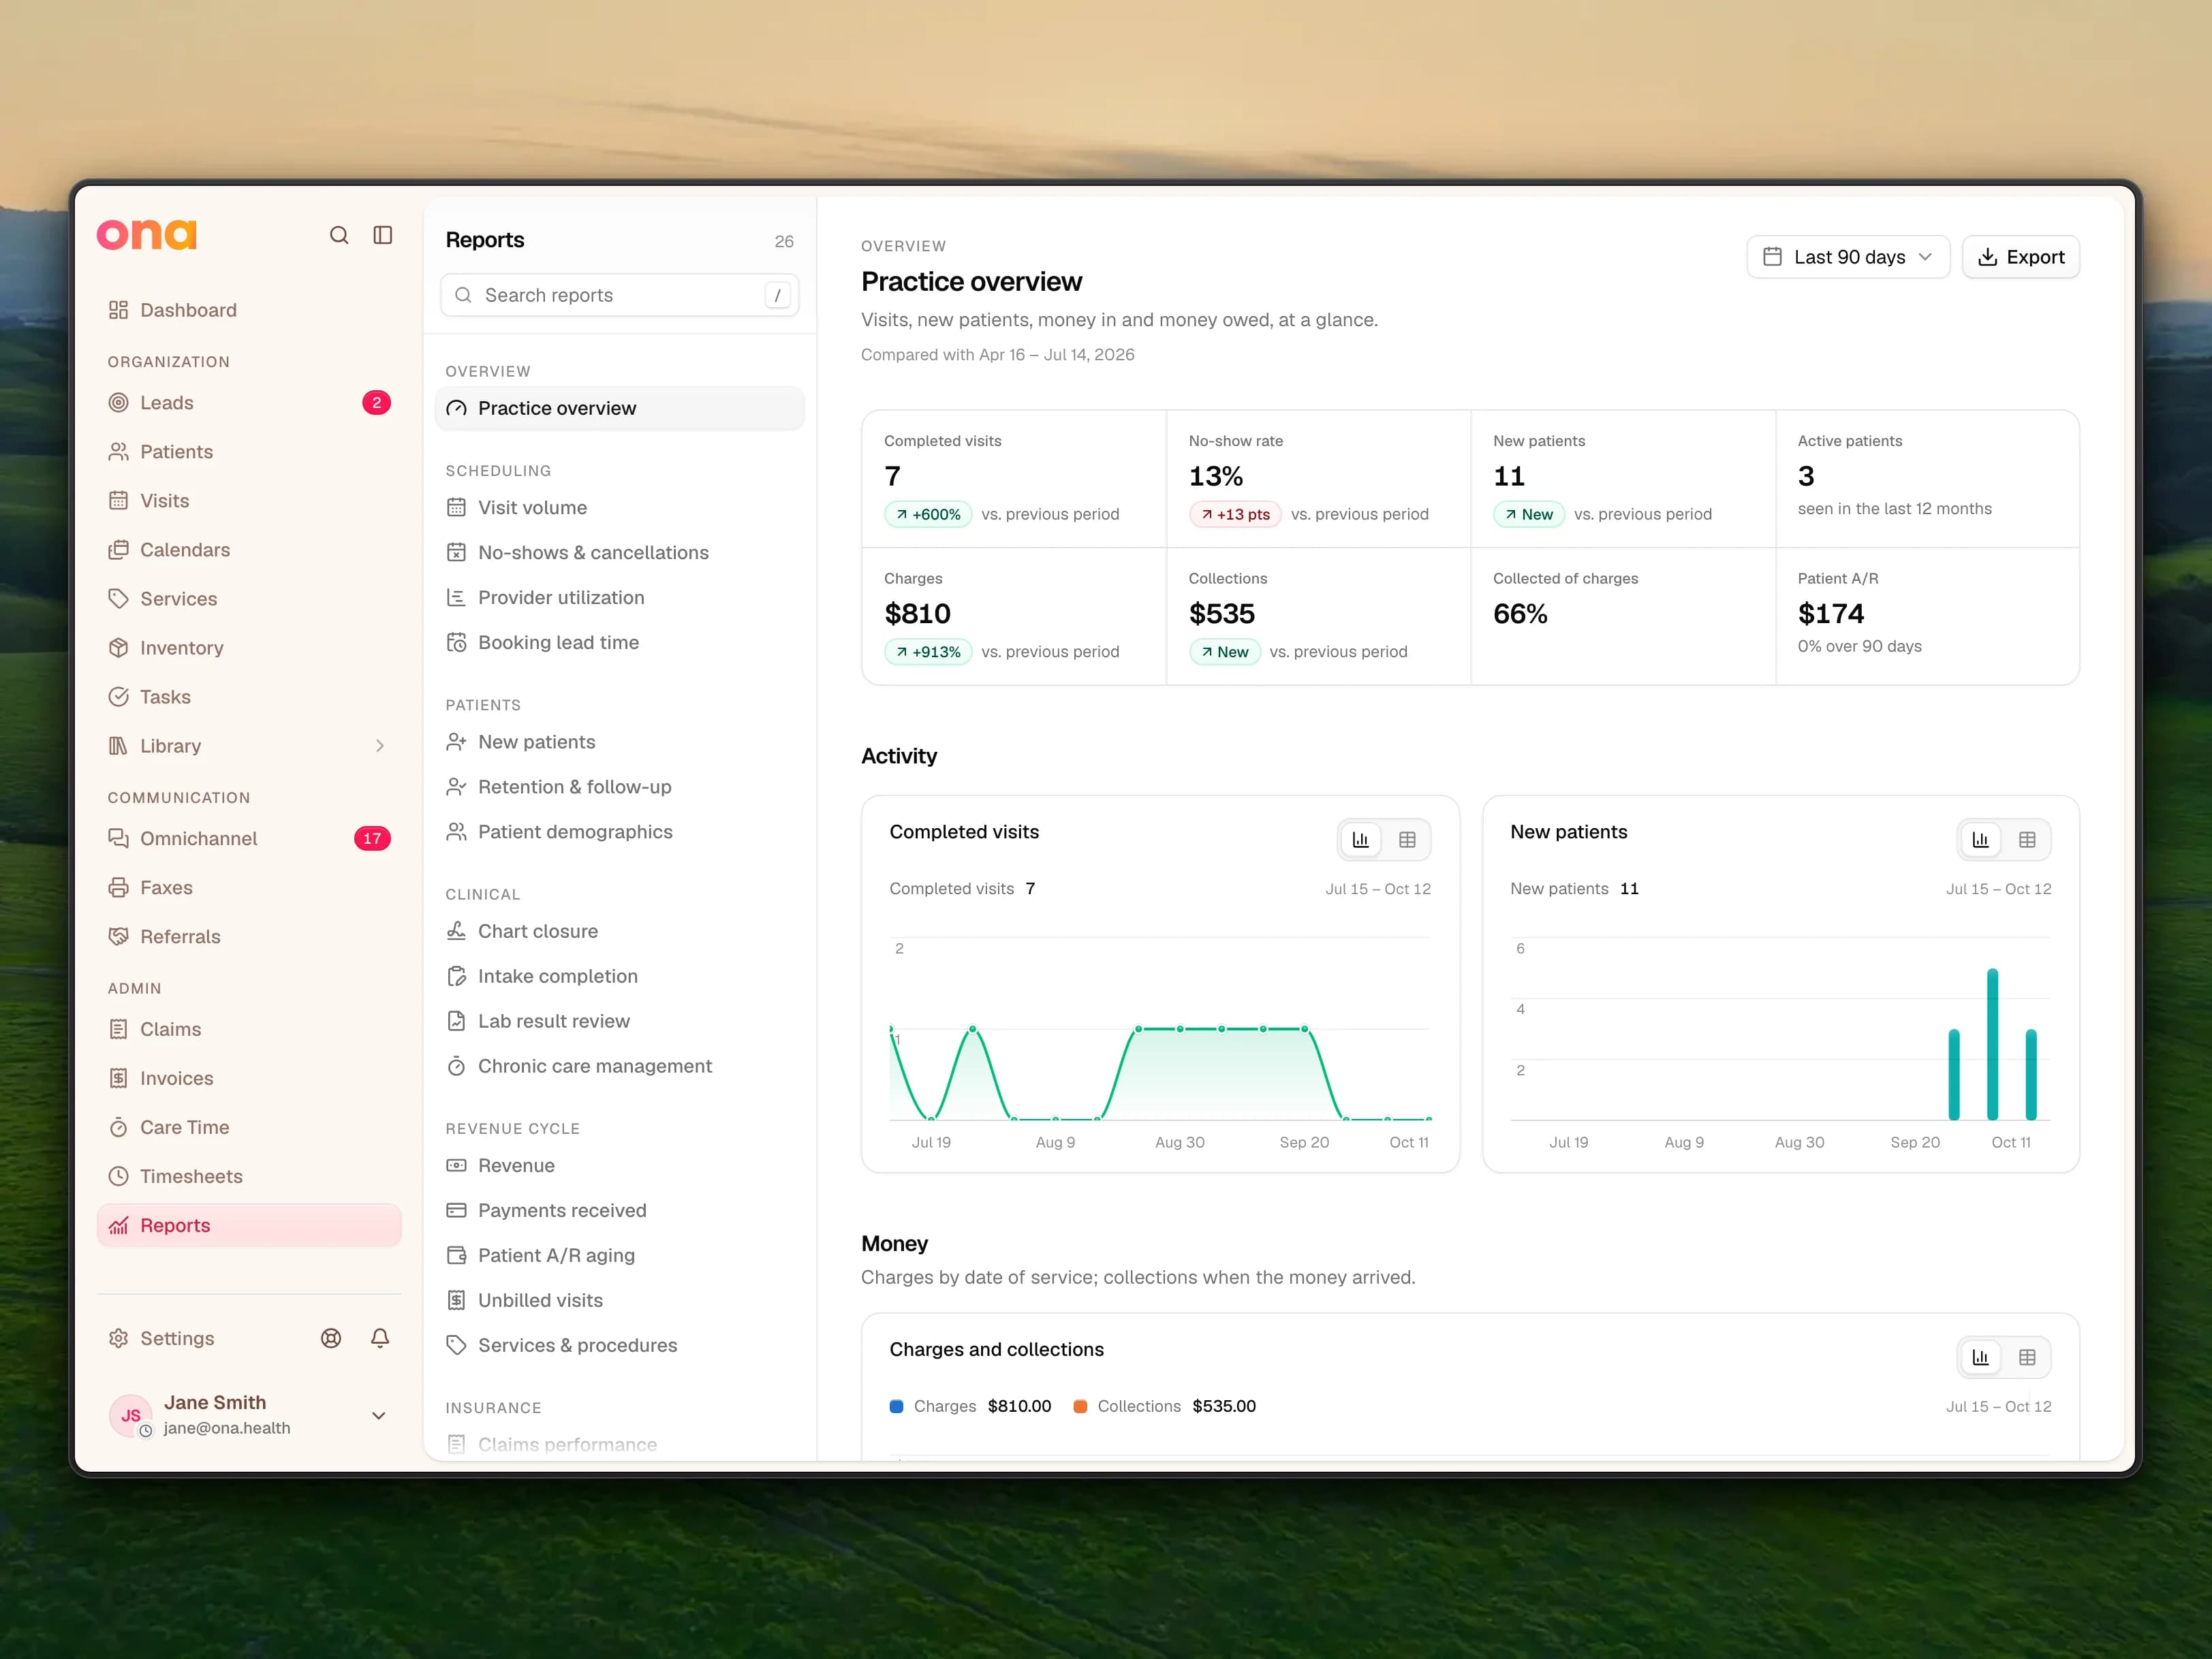Click the Care Time stopwatch icon
Screen dimensions: 2212x1659
pos(118,1127)
